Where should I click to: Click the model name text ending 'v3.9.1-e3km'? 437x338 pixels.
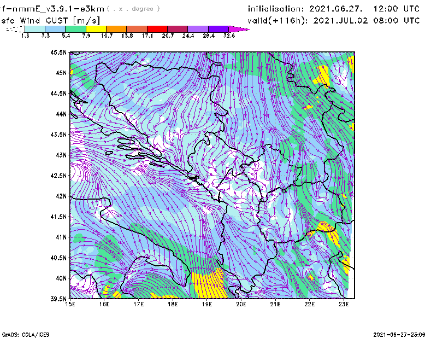click(x=52, y=9)
